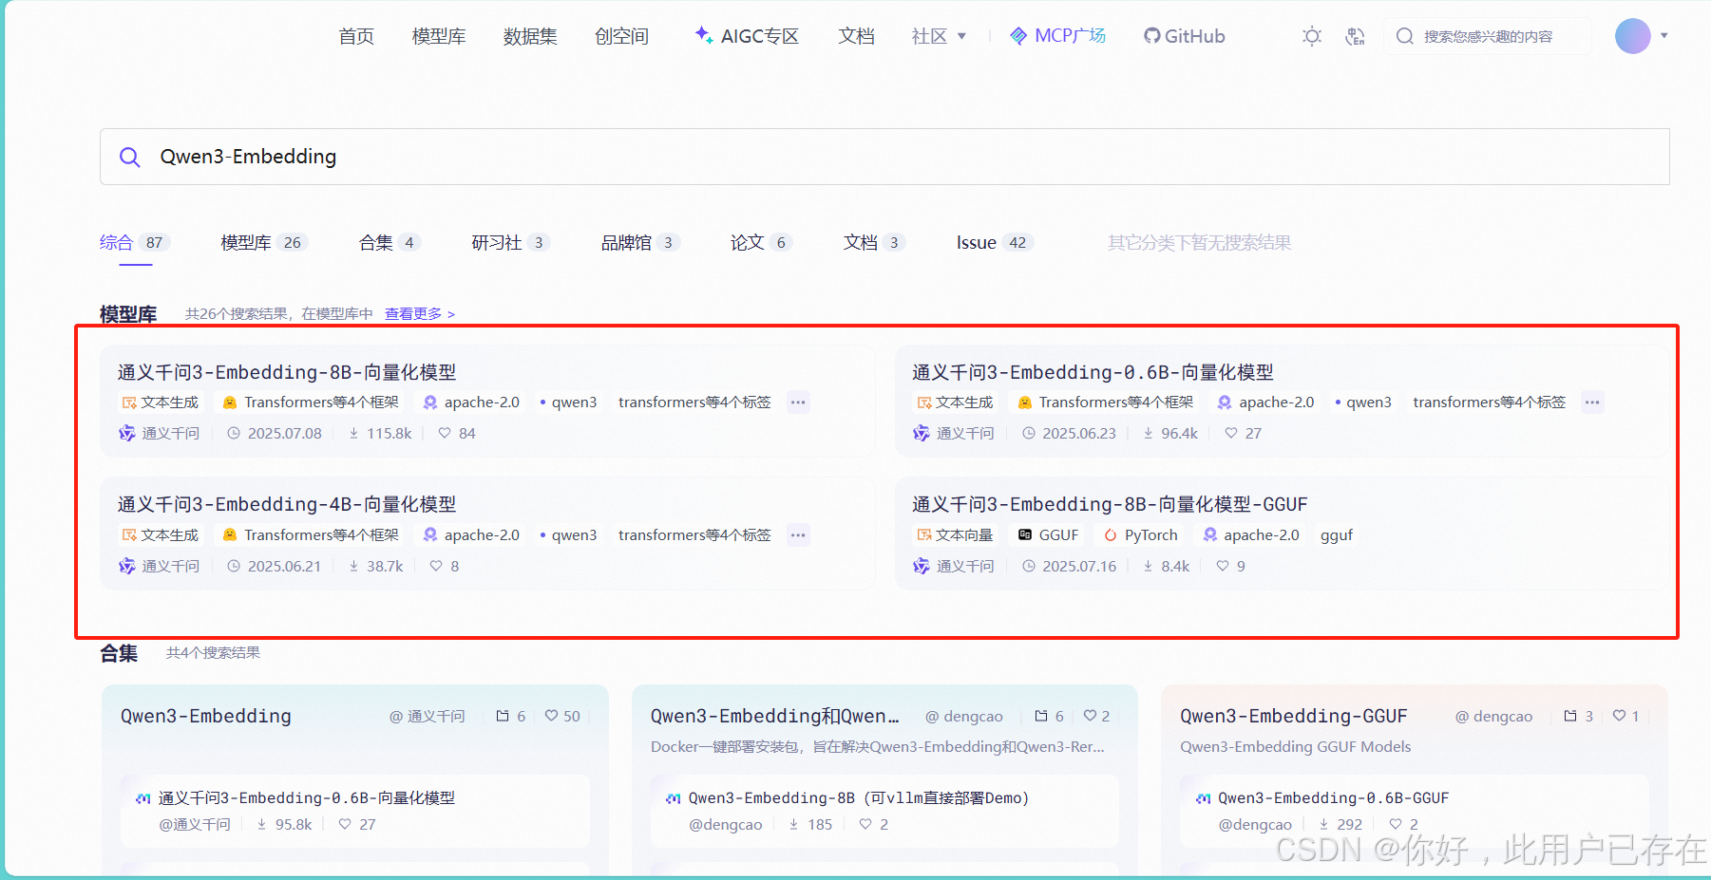Switch to the 文档 3 tab
The height and width of the screenshot is (880, 1711).
pyautogui.click(x=874, y=242)
